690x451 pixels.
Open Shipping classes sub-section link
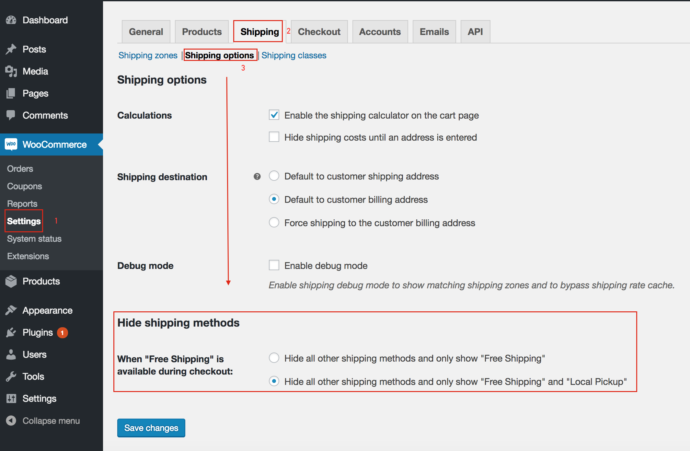coord(294,55)
